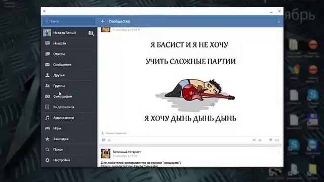Open the Типичный гитарист community link
This screenshot has height=182, width=324.
(127, 152)
